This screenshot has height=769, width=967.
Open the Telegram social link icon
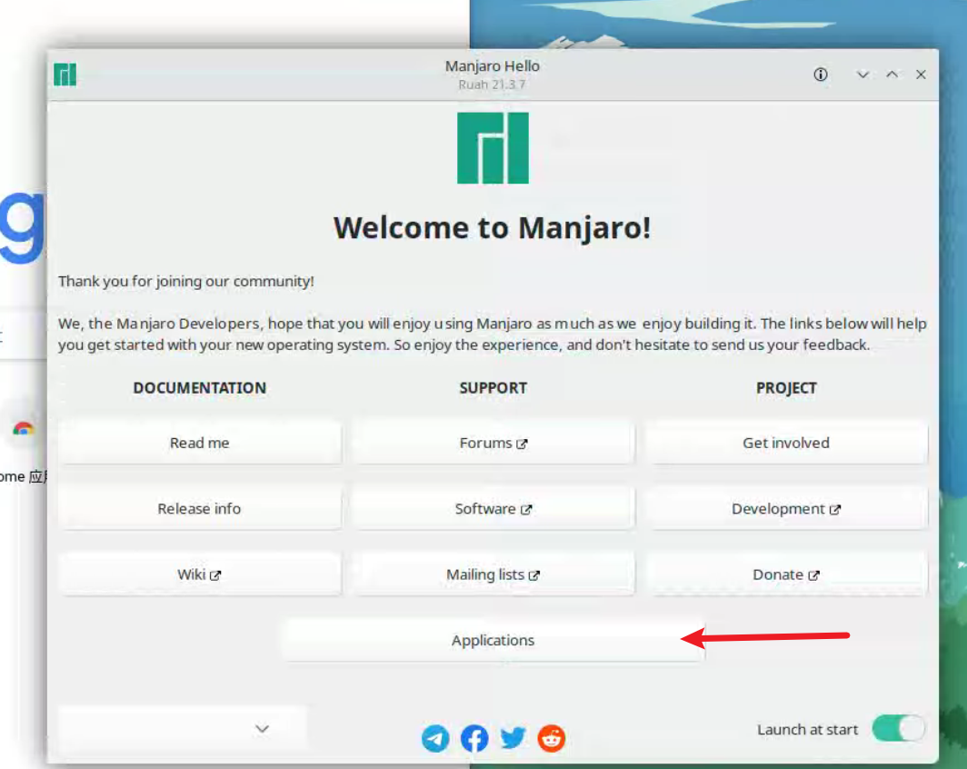(x=435, y=738)
